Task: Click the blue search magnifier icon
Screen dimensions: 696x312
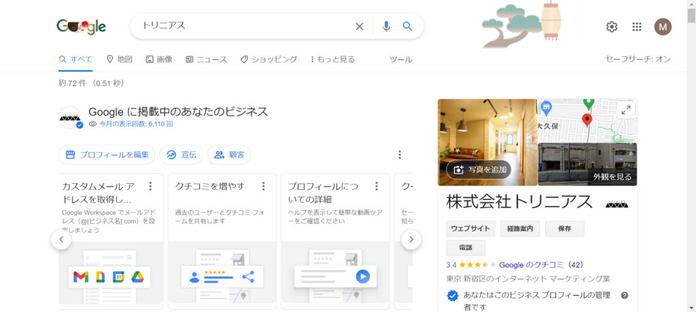Action: (x=408, y=26)
